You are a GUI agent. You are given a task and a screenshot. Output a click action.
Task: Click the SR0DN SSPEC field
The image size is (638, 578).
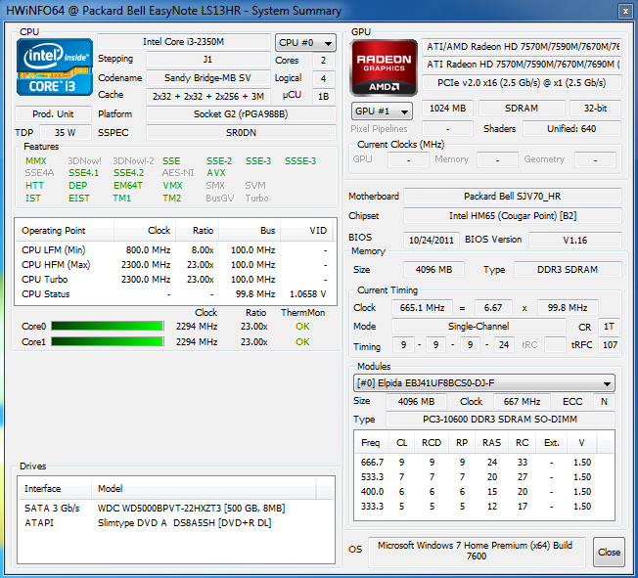click(241, 133)
